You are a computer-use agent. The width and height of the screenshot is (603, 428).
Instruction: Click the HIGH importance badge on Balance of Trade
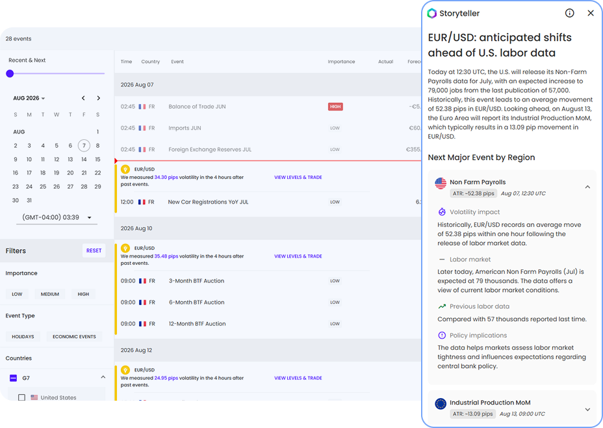(335, 107)
